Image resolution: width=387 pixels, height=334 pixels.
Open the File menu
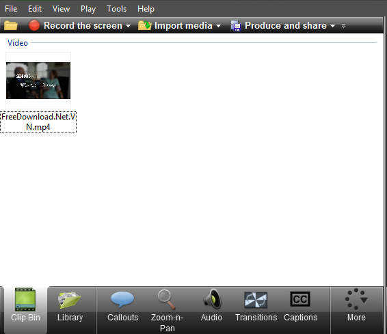coord(11,9)
